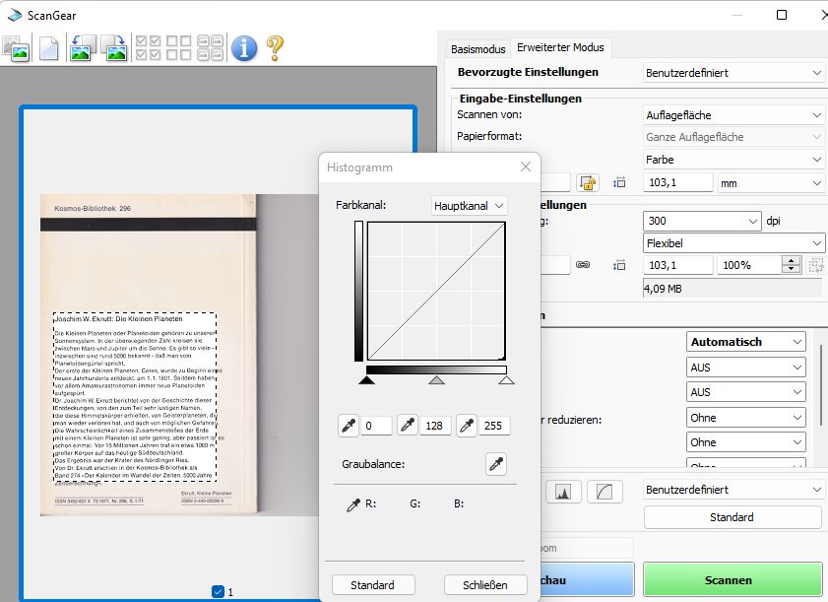Open the Ohne dropdown in the reduzieren row
The image size is (828, 602).
pyautogui.click(x=746, y=418)
